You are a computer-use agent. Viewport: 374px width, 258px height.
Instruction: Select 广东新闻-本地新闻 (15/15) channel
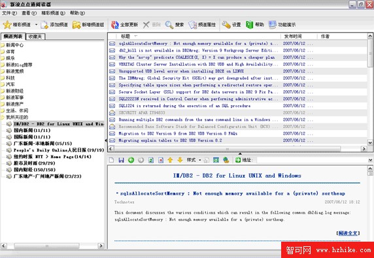point(42,144)
